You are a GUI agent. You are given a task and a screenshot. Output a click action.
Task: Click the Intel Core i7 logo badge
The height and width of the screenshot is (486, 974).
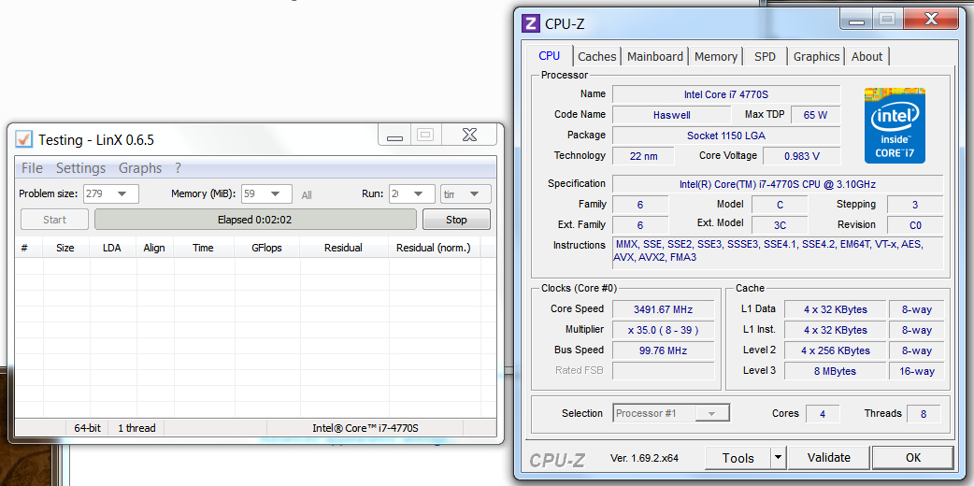pos(895,125)
